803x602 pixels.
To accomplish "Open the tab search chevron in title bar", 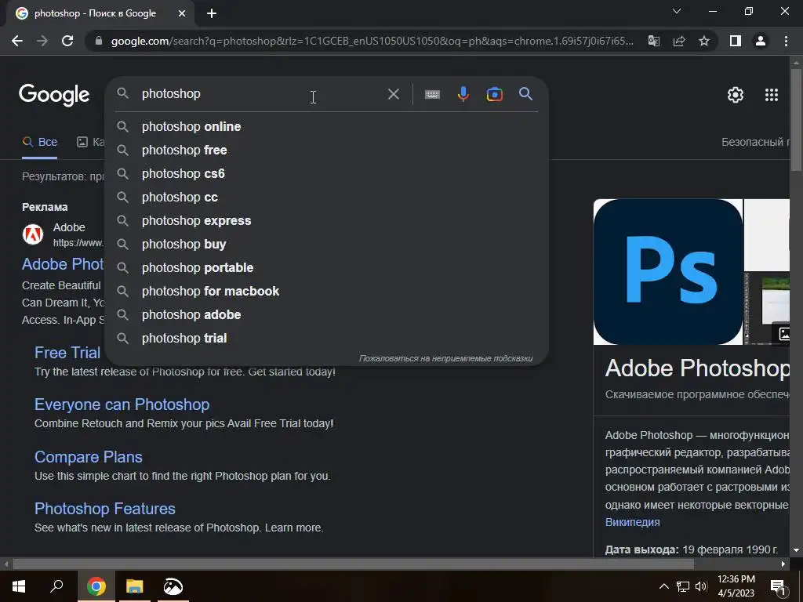I will (677, 11).
